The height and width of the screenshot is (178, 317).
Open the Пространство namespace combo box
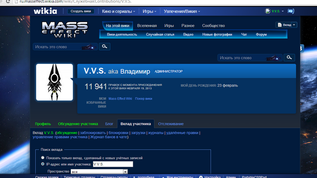tap(99, 172)
